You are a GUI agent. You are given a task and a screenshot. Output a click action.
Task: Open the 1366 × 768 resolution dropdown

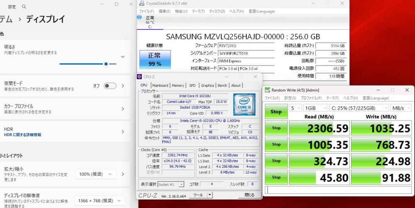pos(99,201)
